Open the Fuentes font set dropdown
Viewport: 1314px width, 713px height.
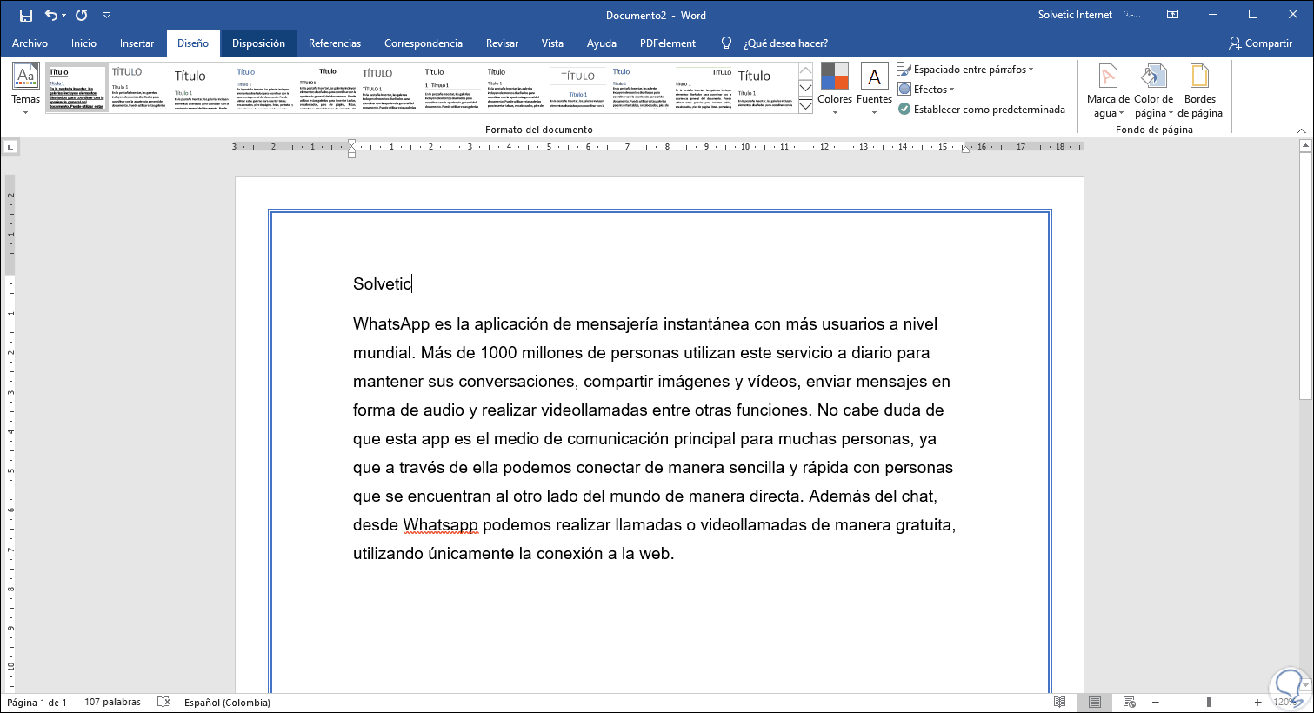click(874, 89)
